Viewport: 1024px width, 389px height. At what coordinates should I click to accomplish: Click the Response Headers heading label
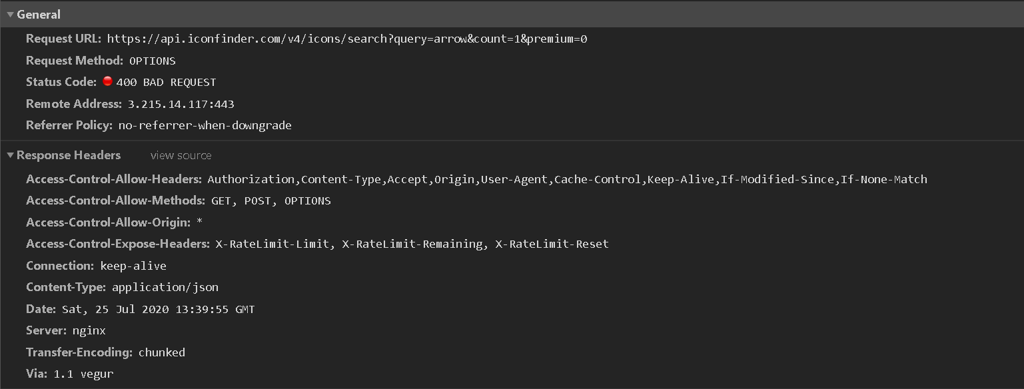coord(69,155)
